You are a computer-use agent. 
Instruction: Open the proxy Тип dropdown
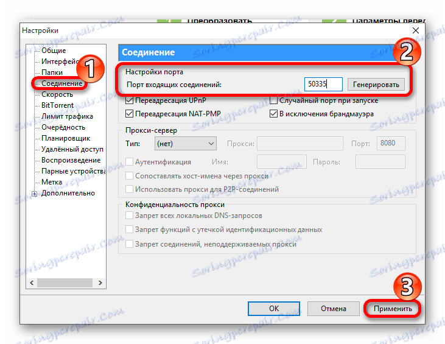tap(186, 144)
